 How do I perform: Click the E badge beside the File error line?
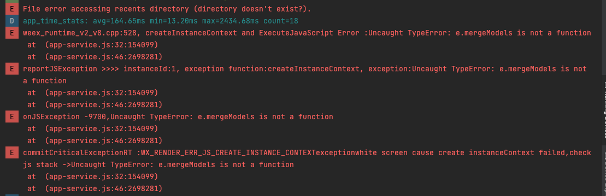12,9
